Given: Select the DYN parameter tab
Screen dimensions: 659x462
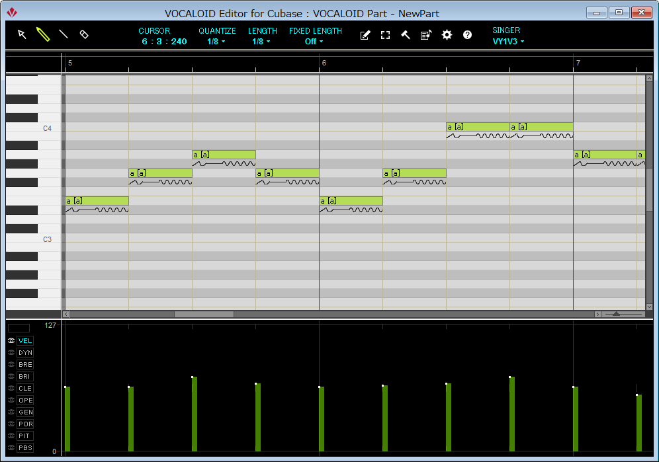Looking at the screenshot, I should coord(25,352).
